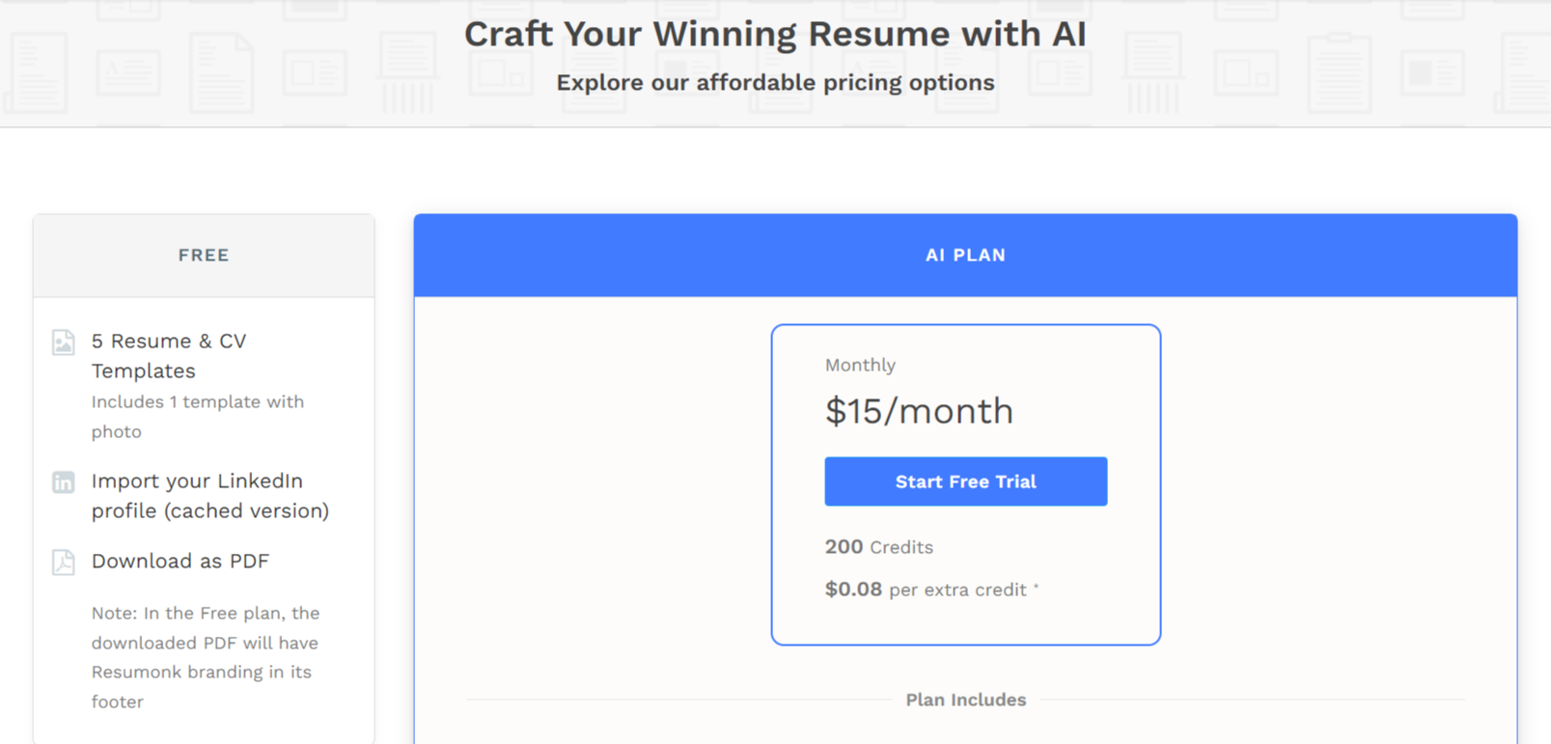Click the Start Free Trial button

(965, 482)
